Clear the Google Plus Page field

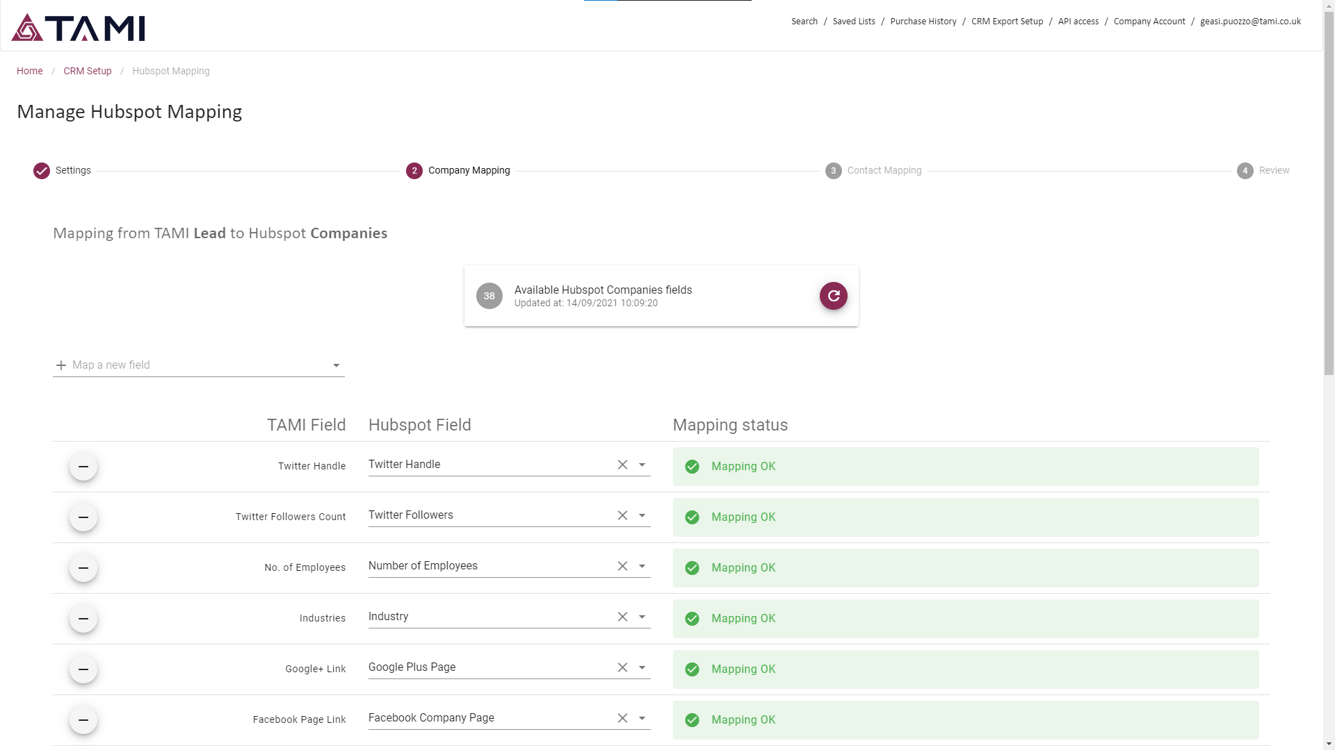tap(622, 667)
